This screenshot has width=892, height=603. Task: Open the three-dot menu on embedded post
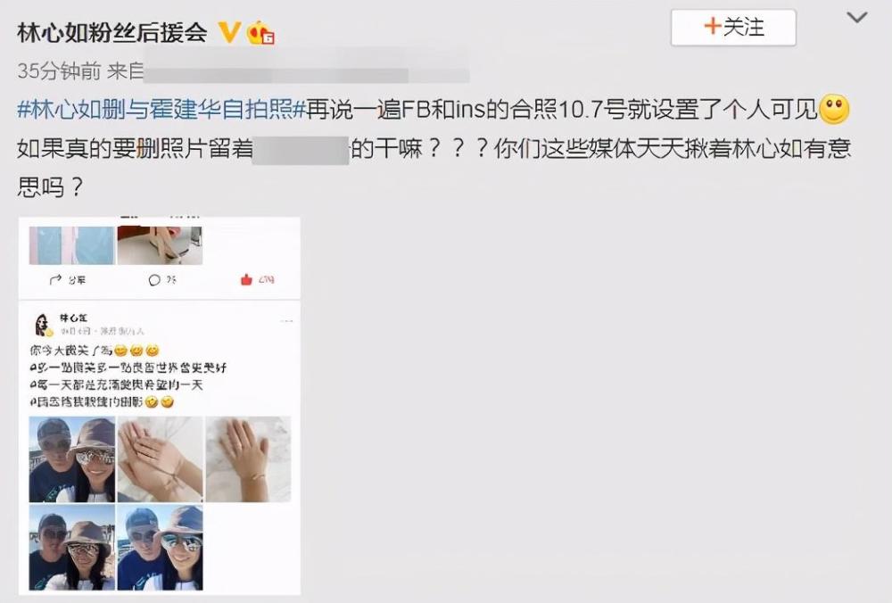pos(286,321)
